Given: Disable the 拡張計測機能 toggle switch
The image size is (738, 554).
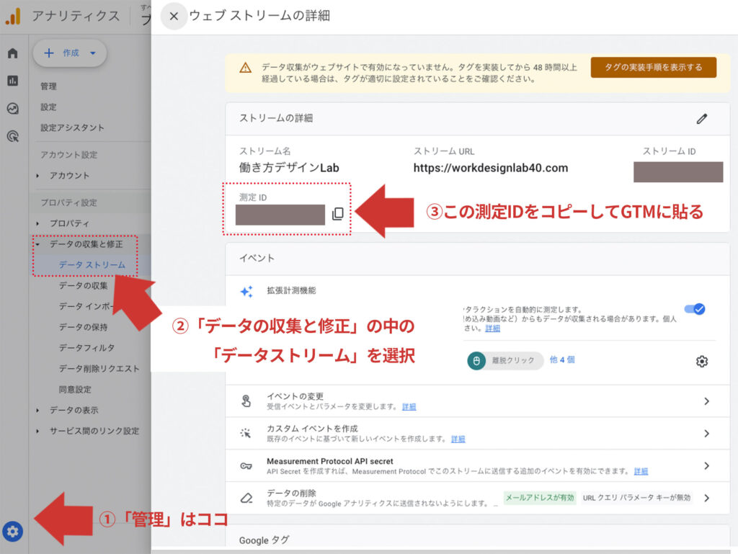Looking at the screenshot, I should [x=694, y=309].
